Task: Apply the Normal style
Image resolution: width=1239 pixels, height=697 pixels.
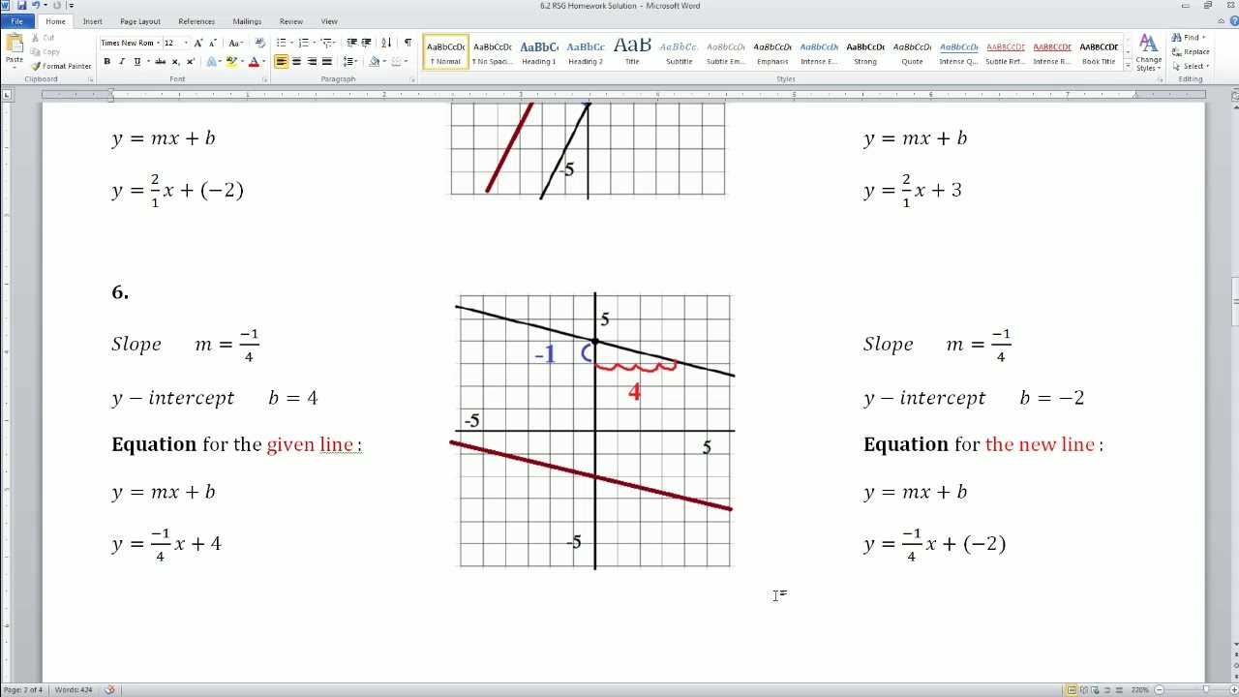Action: 445,52
